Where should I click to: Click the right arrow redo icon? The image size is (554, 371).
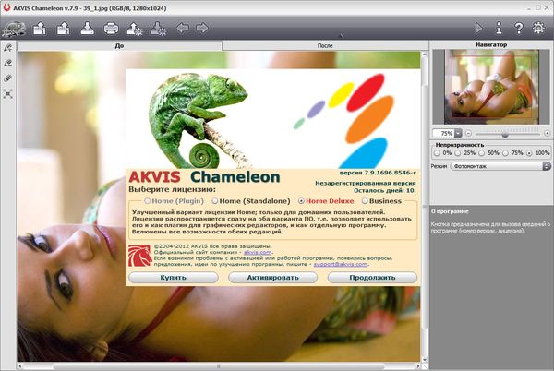(202, 28)
